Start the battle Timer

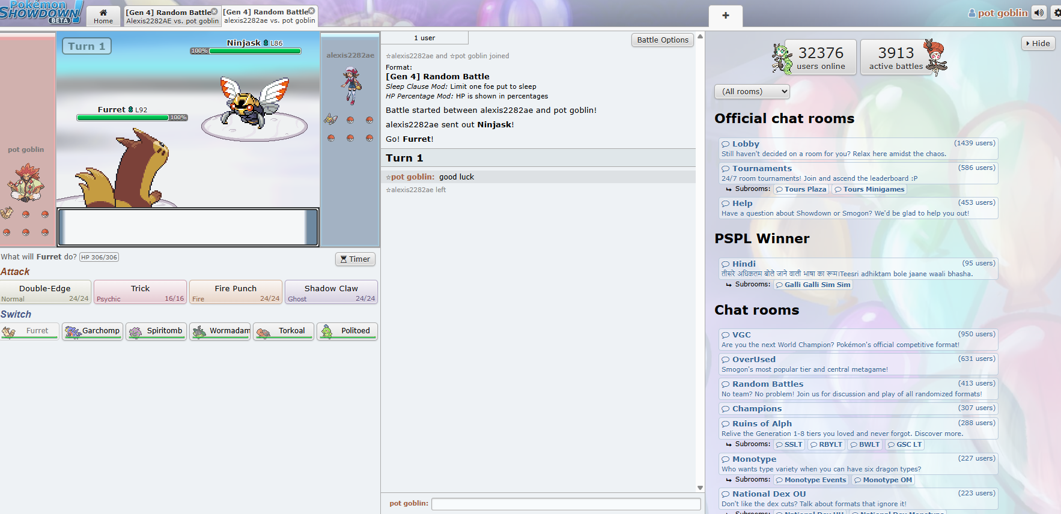coord(355,259)
